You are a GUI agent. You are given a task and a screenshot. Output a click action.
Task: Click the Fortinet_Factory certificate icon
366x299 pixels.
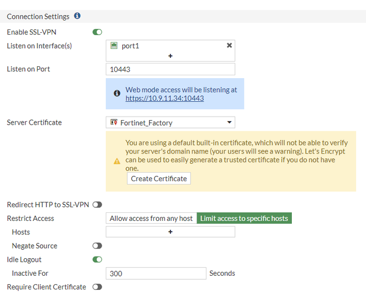click(114, 122)
